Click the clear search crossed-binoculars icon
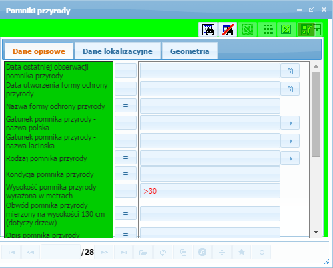333x268 pixels. [228, 29]
